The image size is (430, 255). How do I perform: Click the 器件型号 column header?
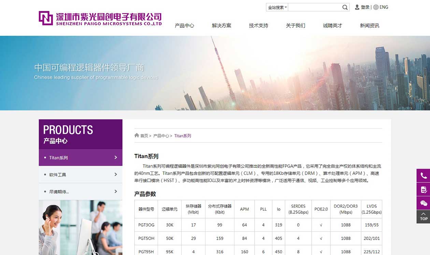146,209
